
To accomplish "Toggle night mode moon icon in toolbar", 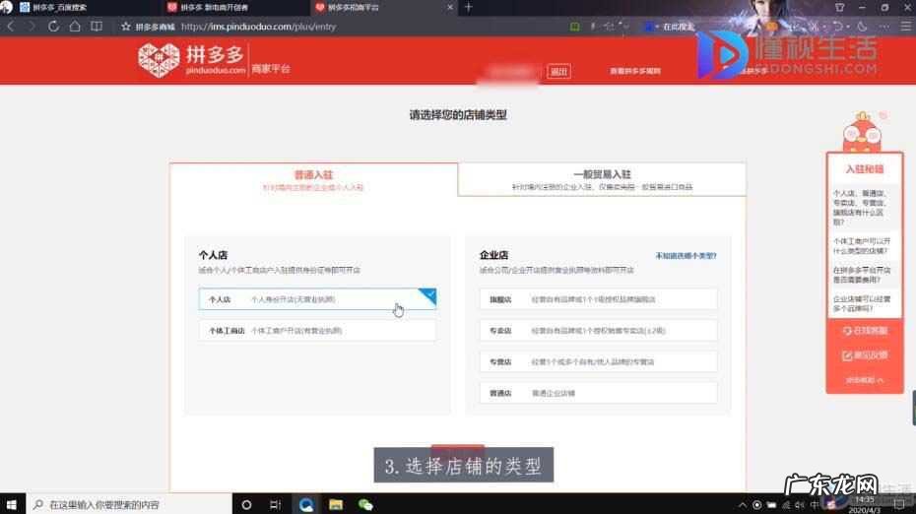I will [862, 27].
